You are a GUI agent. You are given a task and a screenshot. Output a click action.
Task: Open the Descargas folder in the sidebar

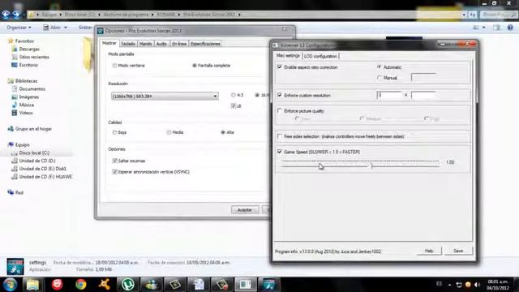pos(29,49)
